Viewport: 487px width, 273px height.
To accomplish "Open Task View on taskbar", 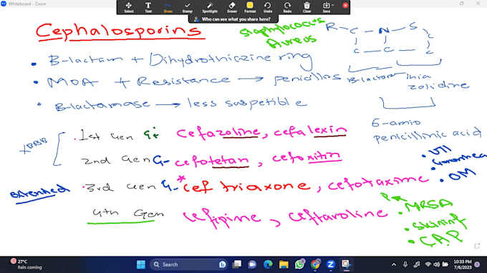I will point(236,264).
